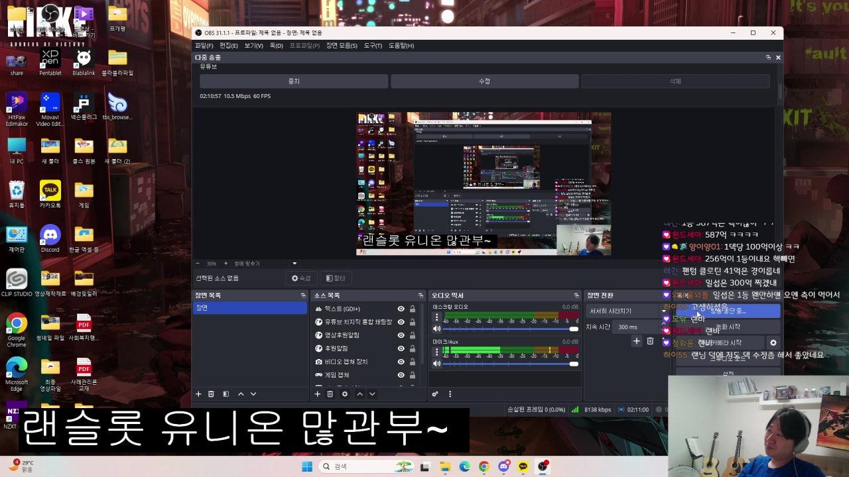
Task: Open 도움말(H) menu
Action: coord(401,46)
